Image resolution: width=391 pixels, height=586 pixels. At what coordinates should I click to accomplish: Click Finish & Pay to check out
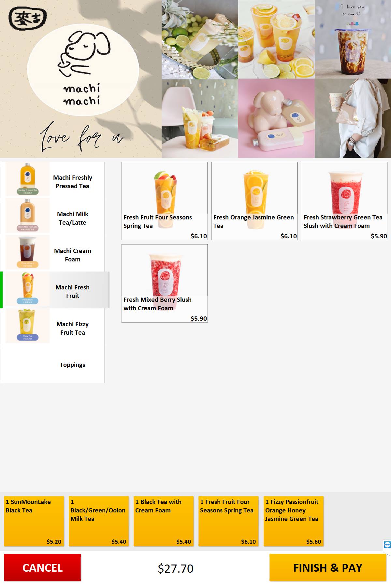click(328, 567)
